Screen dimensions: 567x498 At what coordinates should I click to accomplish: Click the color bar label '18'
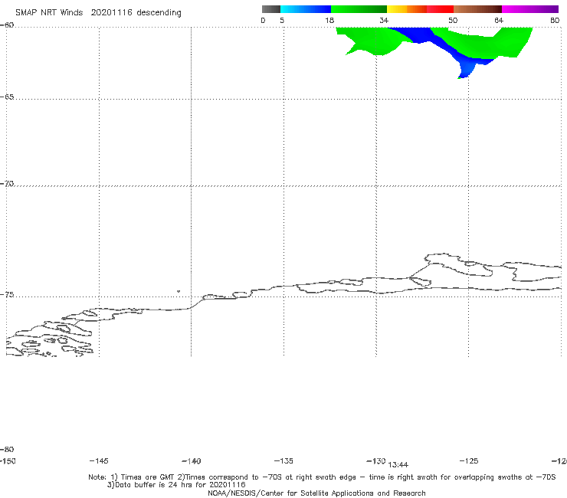329,20
